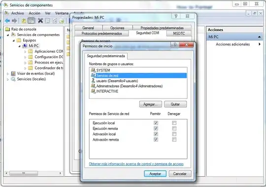Open the access control permissions info link
The height and width of the screenshot is (187, 266).
[136, 164]
